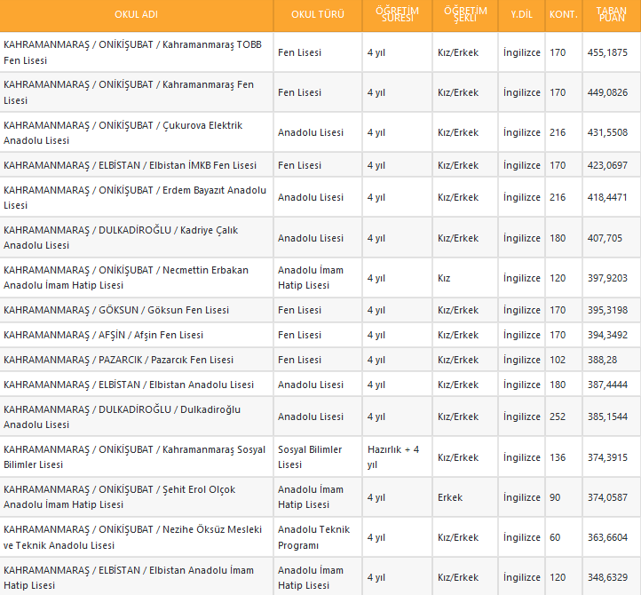Click the OKUL TÜRÜ column header
Screen dimensions: 641x595
click(317, 15)
